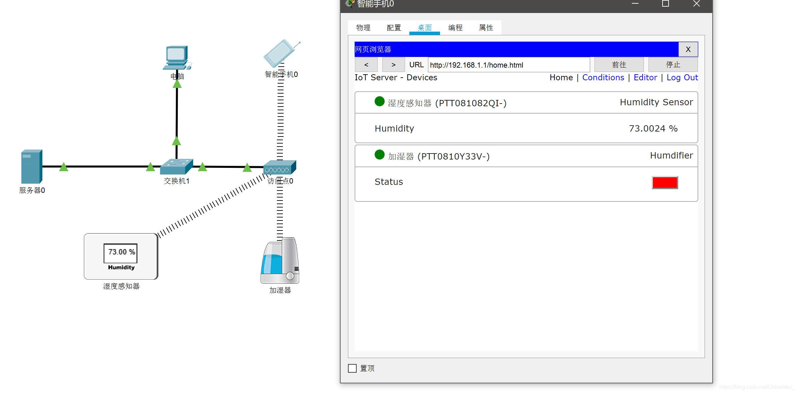Toggle the red humidifier Status indicator
Image resolution: width=798 pixels, height=393 pixels.
[x=664, y=183]
